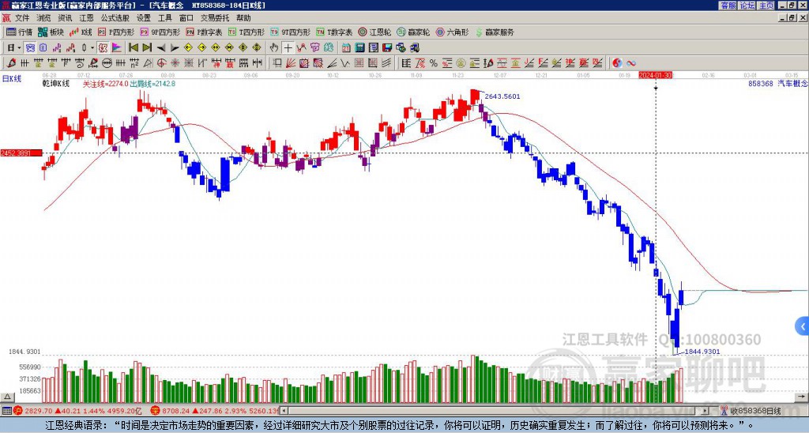Select the circled 金 gold ratio icon
Image resolution: width=809 pixels, height=433 pixels.
461,63
